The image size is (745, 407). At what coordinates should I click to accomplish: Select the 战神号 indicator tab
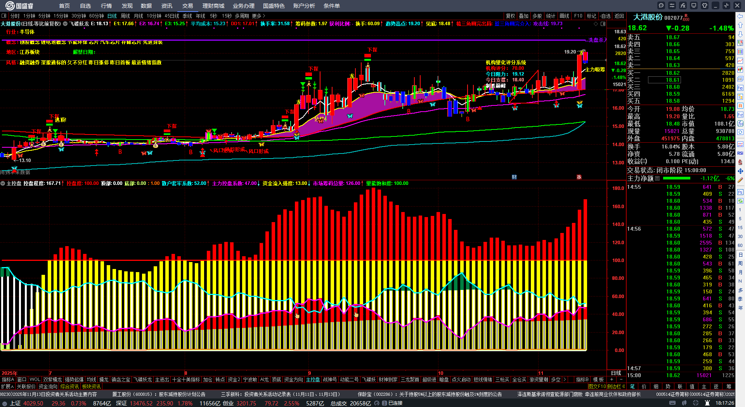click(x=330, y=379)
